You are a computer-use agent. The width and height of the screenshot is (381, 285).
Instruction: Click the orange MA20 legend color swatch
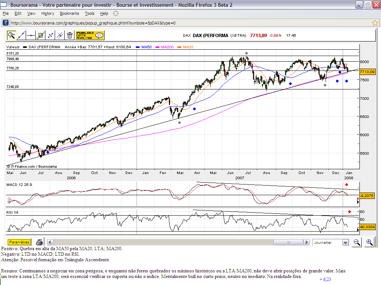tap(179, 47)
